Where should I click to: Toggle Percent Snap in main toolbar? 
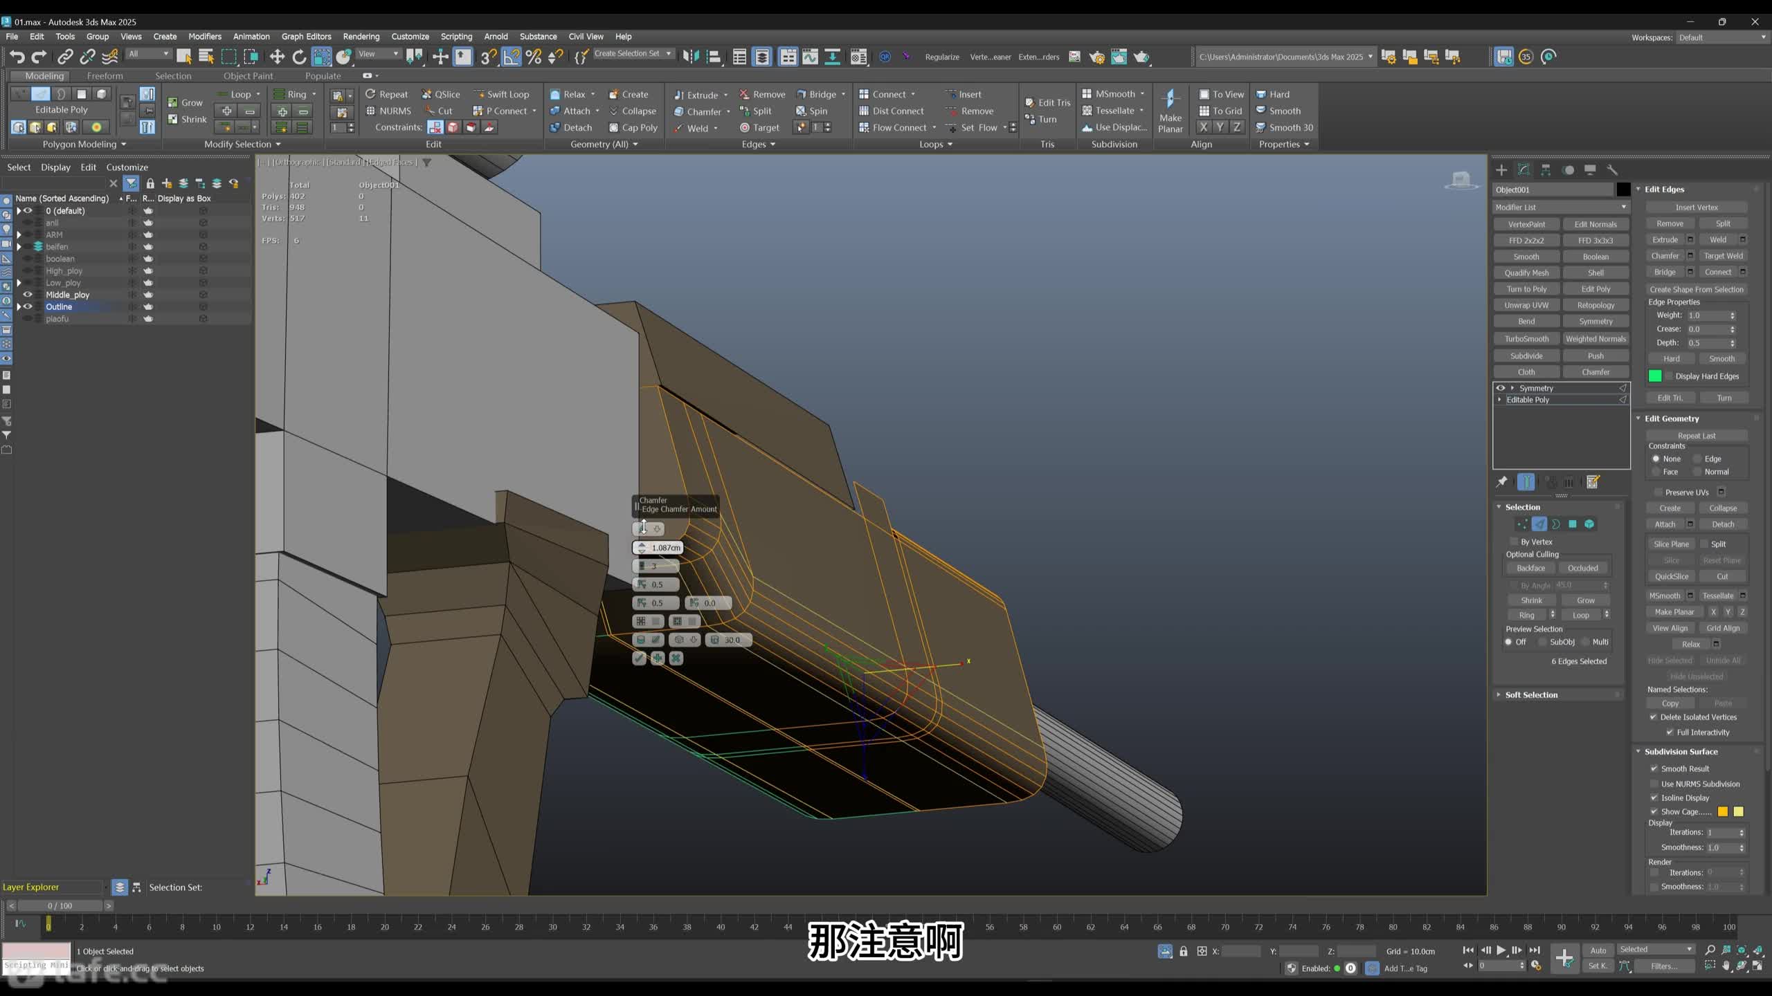point(533,57)
